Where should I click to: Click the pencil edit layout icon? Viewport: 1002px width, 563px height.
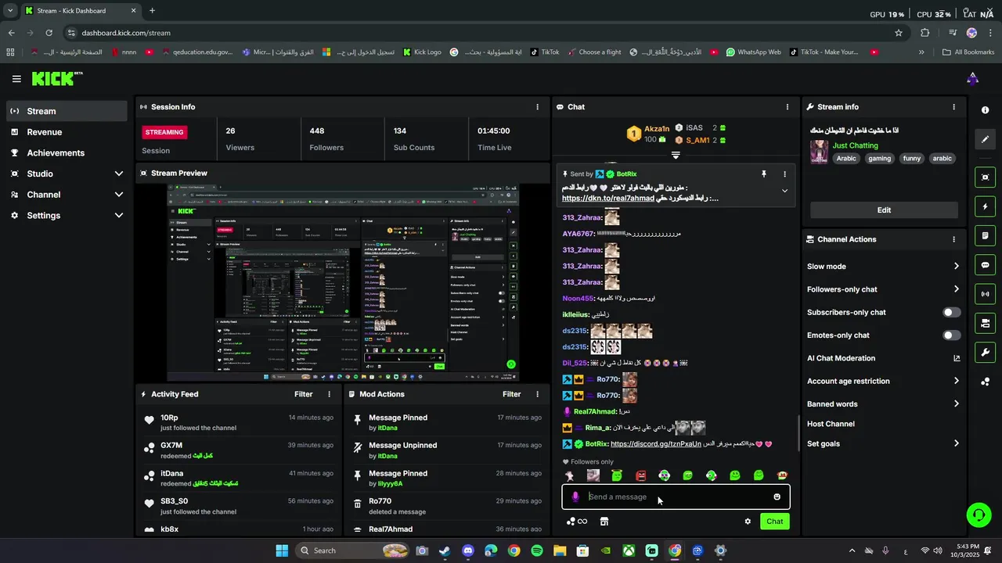point(986,139)
